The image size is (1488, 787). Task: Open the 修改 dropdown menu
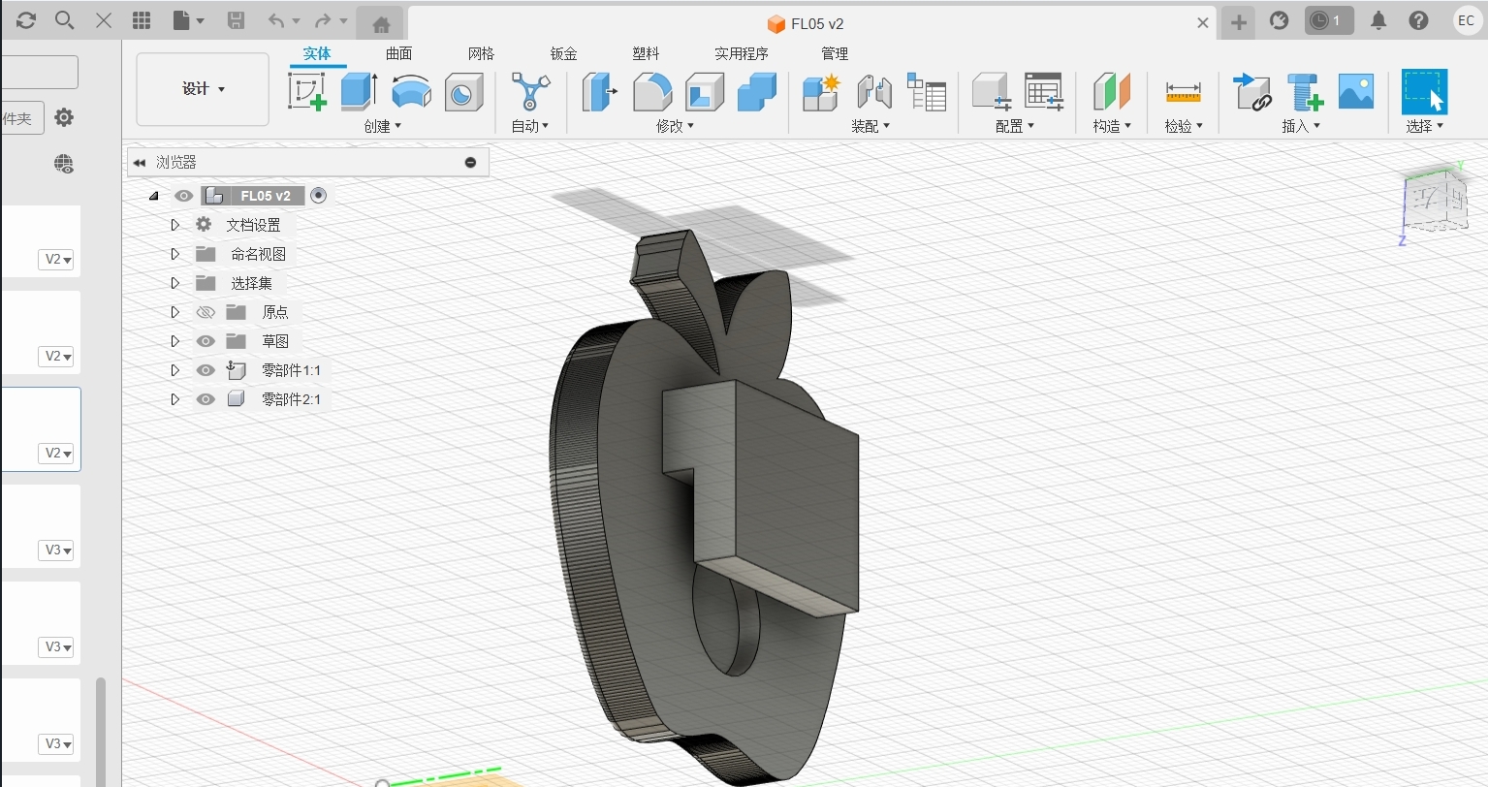tap(676, 126)
